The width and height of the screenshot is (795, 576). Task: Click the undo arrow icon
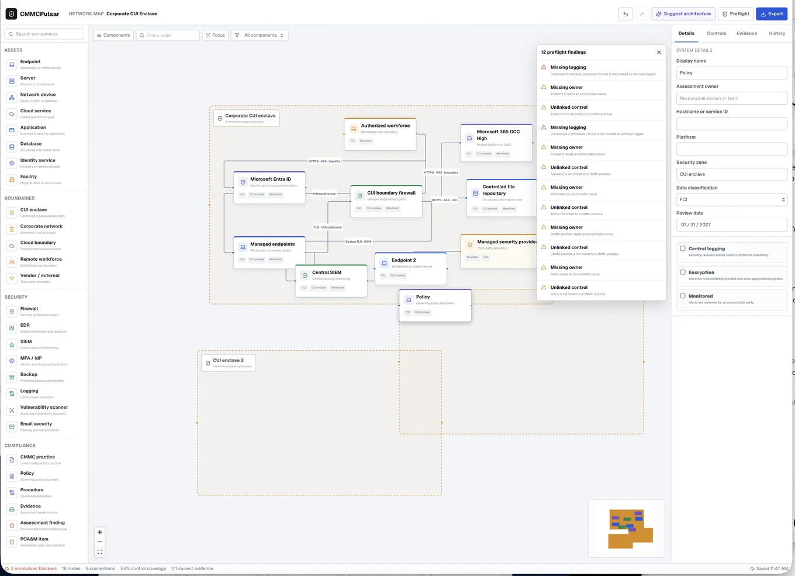(x=625, y=14)
